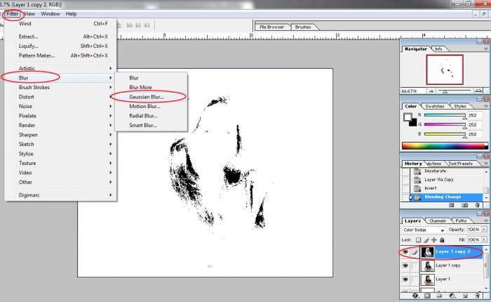Click the Navigator zoom in icon
Screen dimensions: 491x302
click(x=478, y=91)
